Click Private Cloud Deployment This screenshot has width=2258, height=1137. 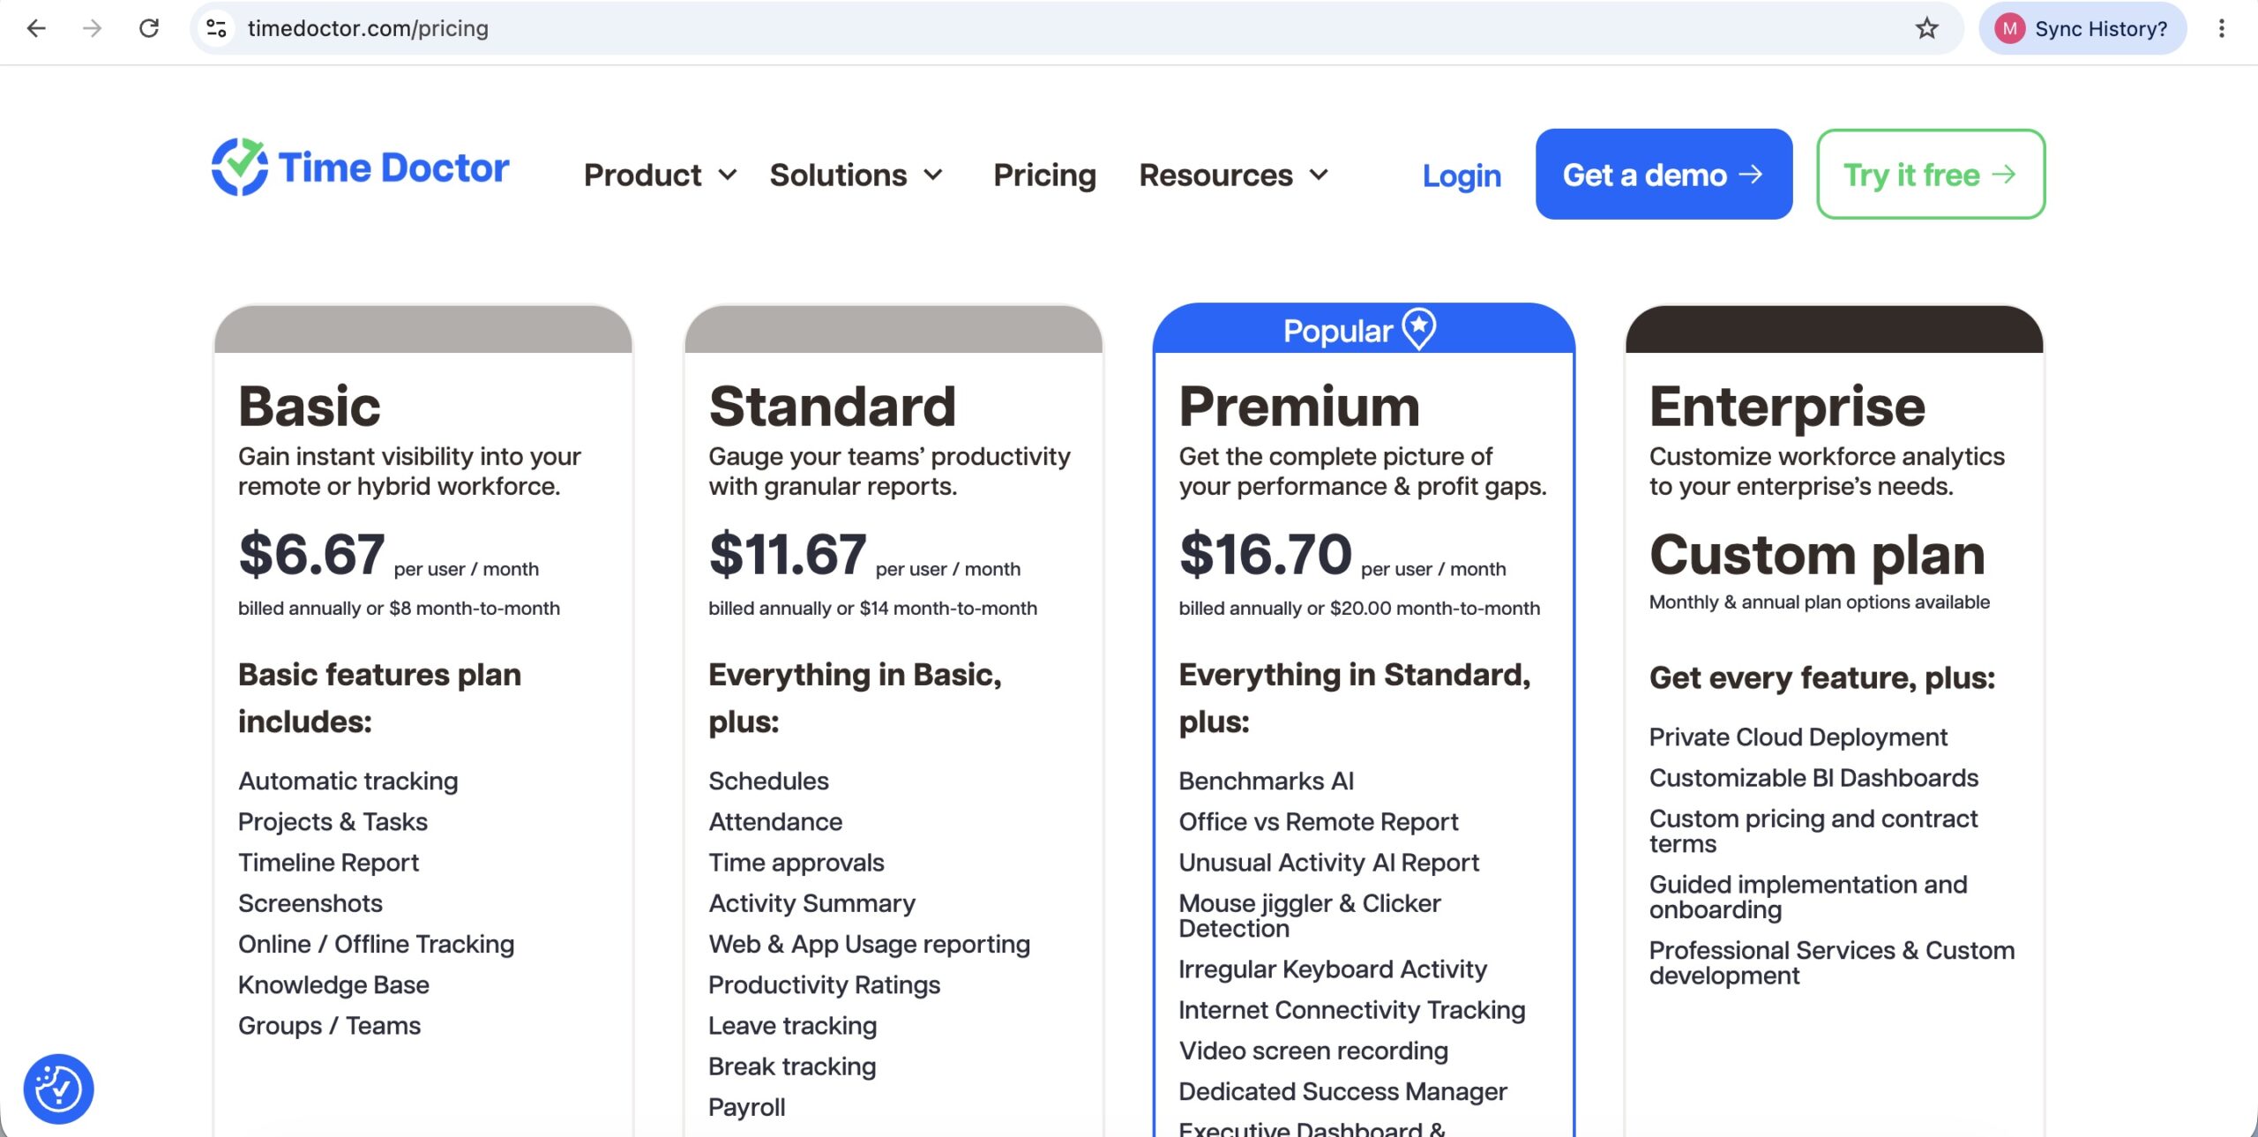pyautogui.click(x=1798, y=737)
